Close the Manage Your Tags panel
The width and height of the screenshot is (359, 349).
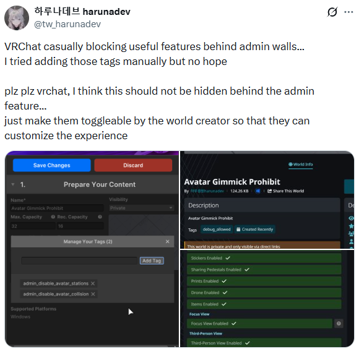click(167, 241)
